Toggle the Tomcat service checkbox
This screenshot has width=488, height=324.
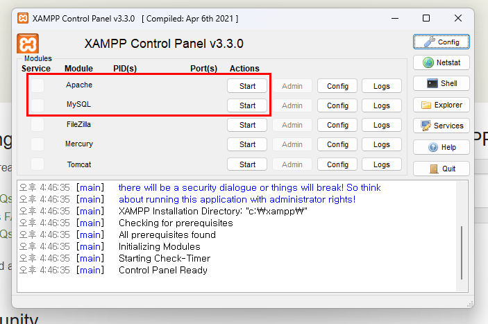[37, 164]
